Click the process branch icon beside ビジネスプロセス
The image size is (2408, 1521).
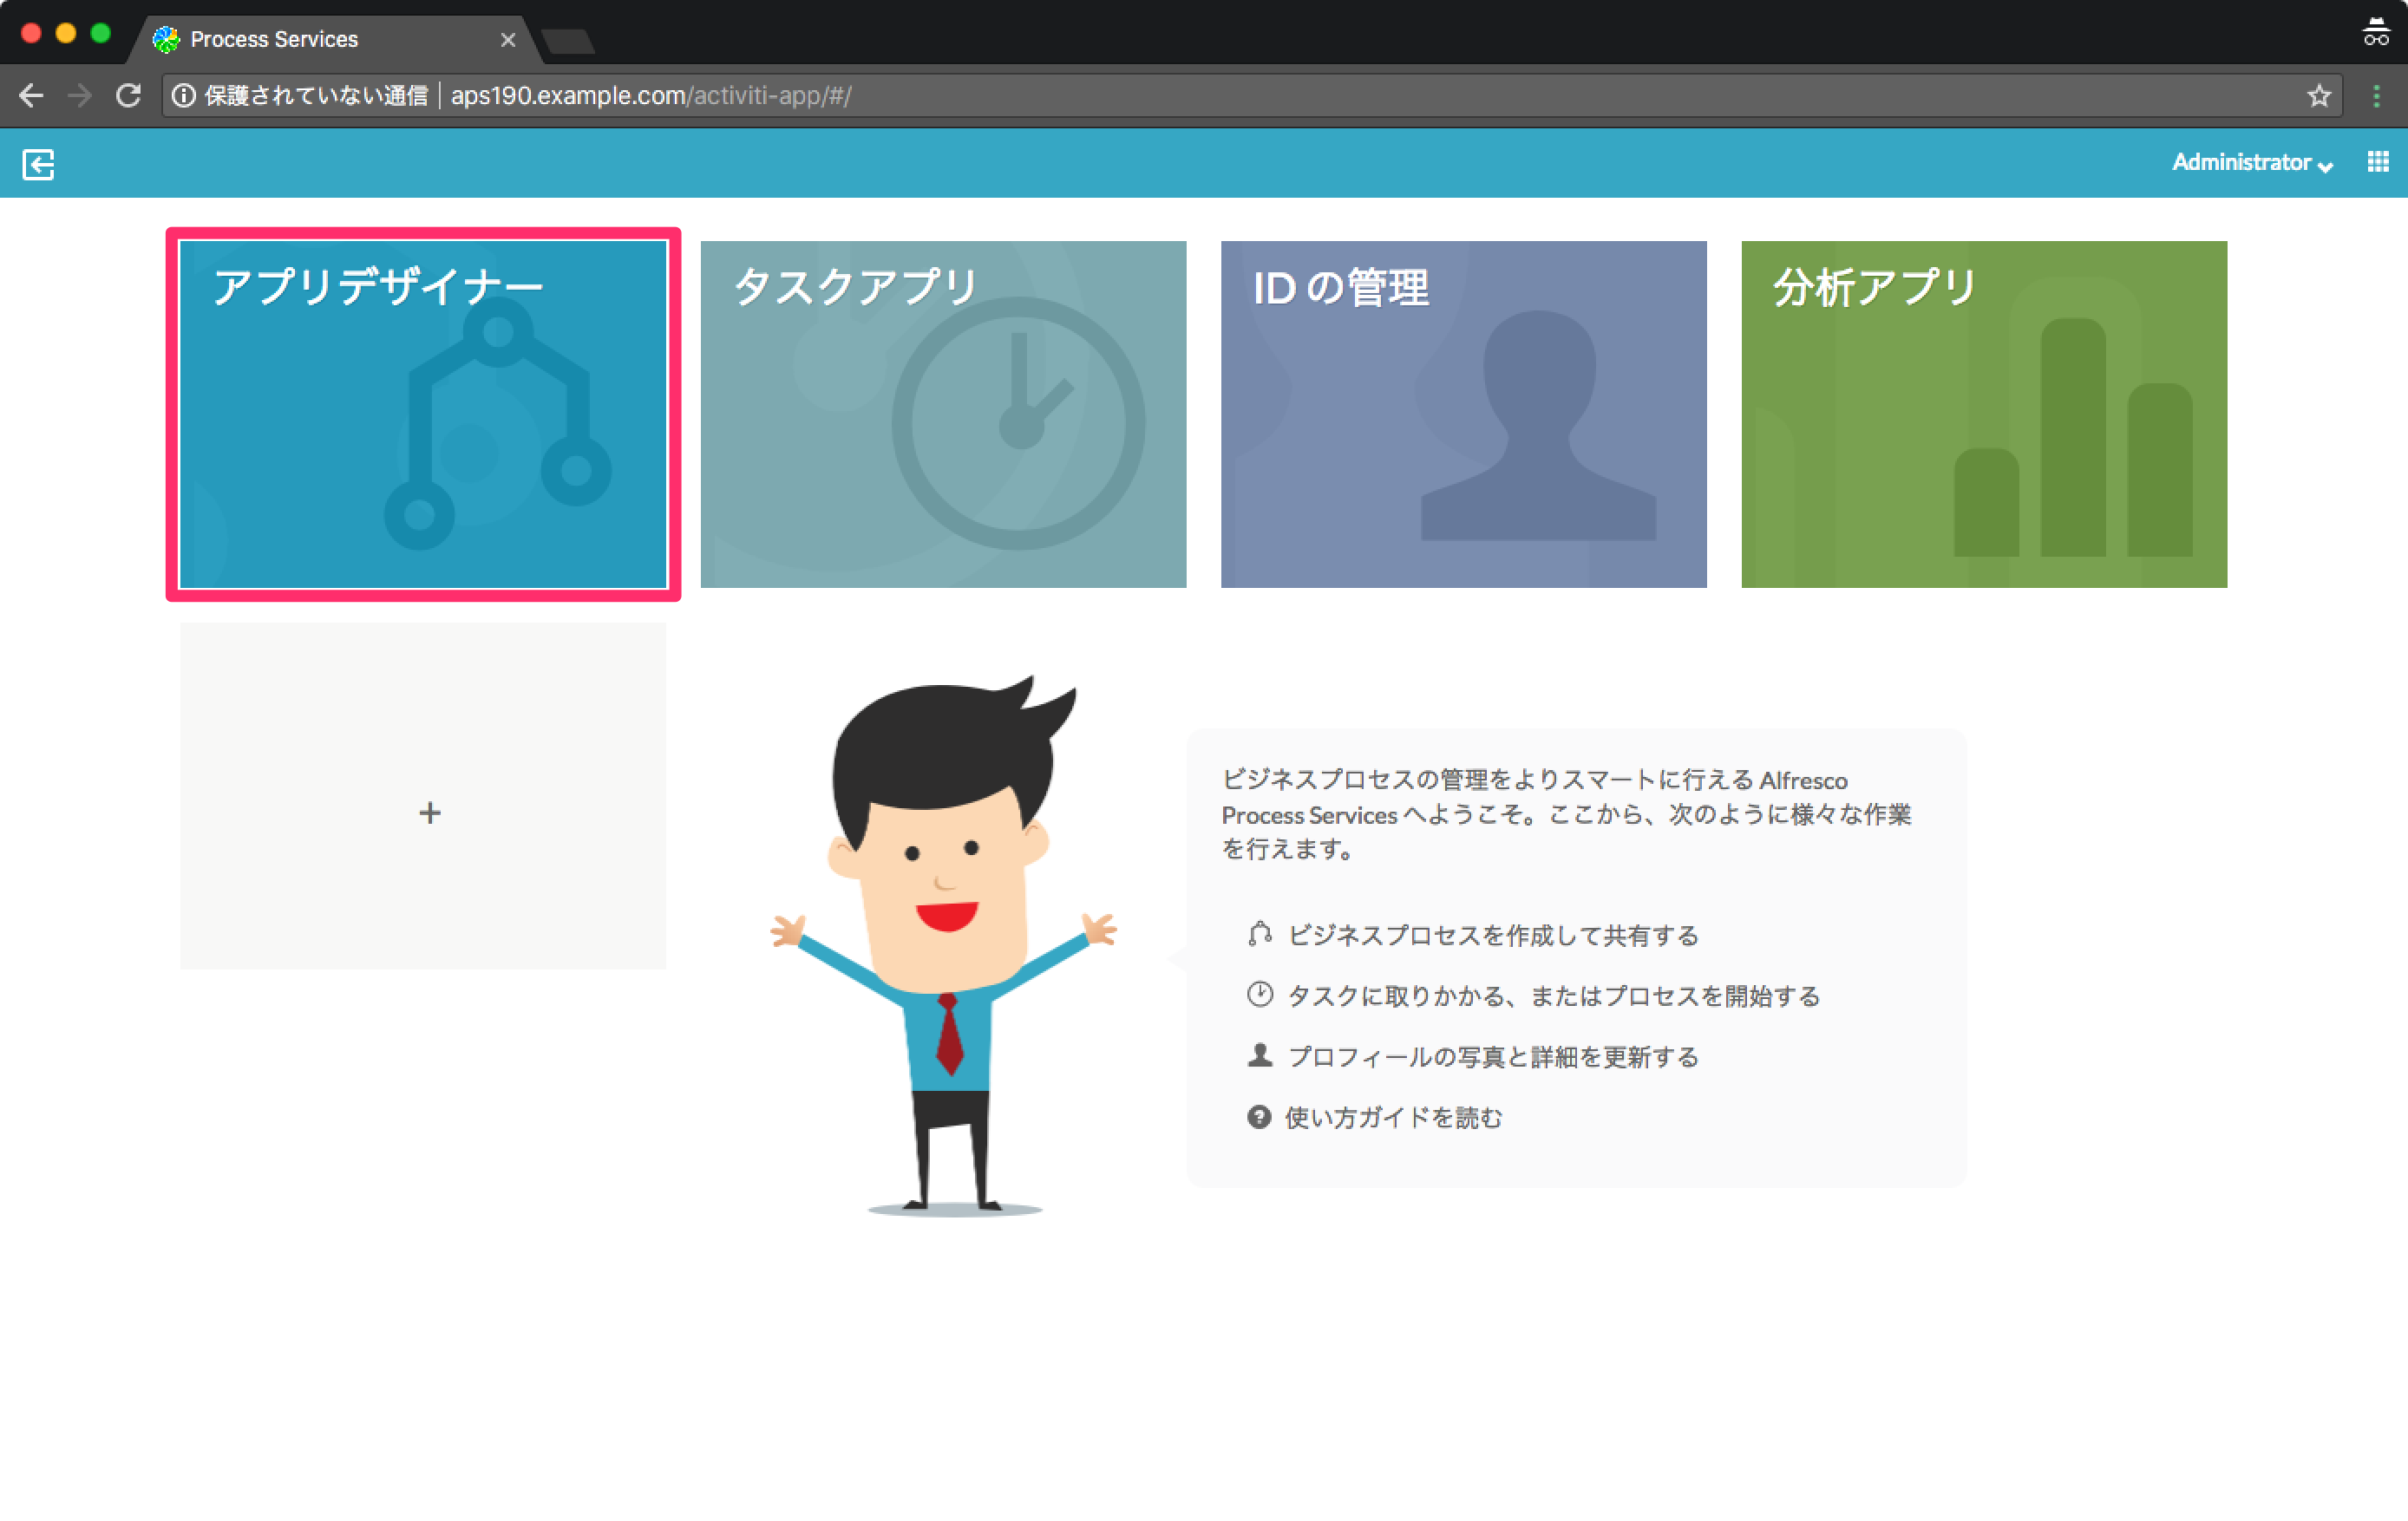[x=1260, y=934]
